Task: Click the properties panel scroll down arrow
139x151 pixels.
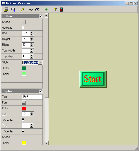Action: pos(46,143)
